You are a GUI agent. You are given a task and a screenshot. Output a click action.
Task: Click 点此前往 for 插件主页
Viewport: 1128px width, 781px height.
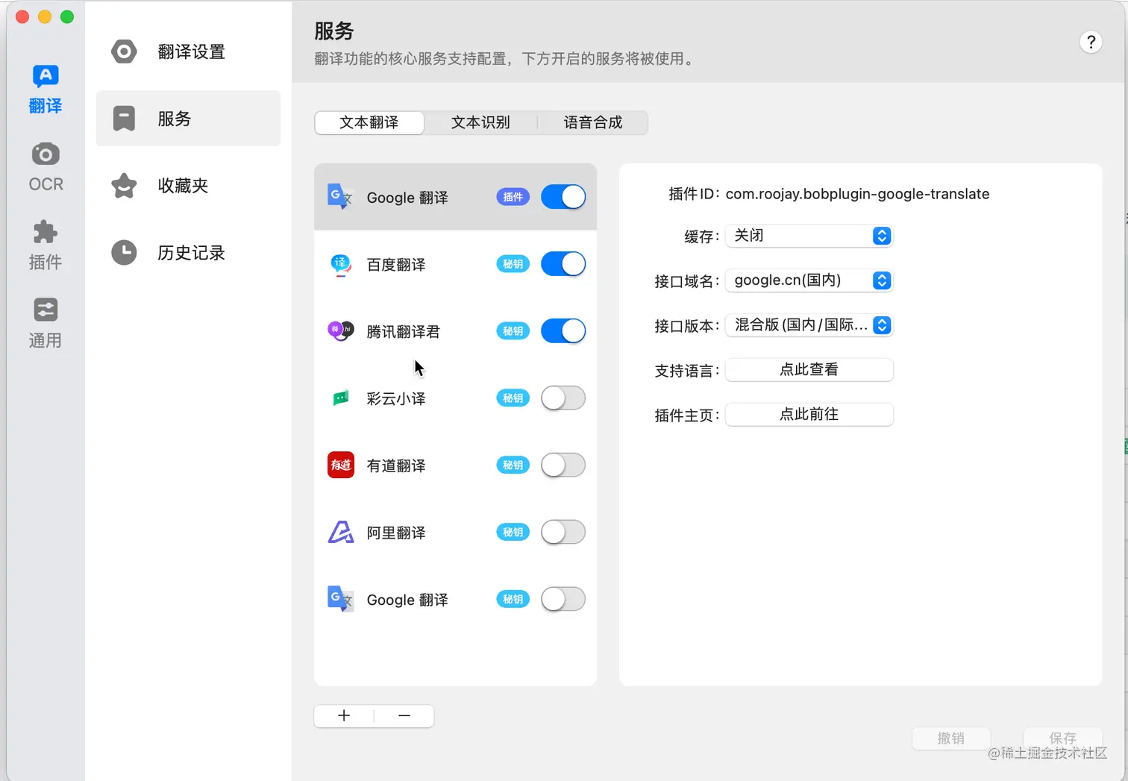point(809,415)
